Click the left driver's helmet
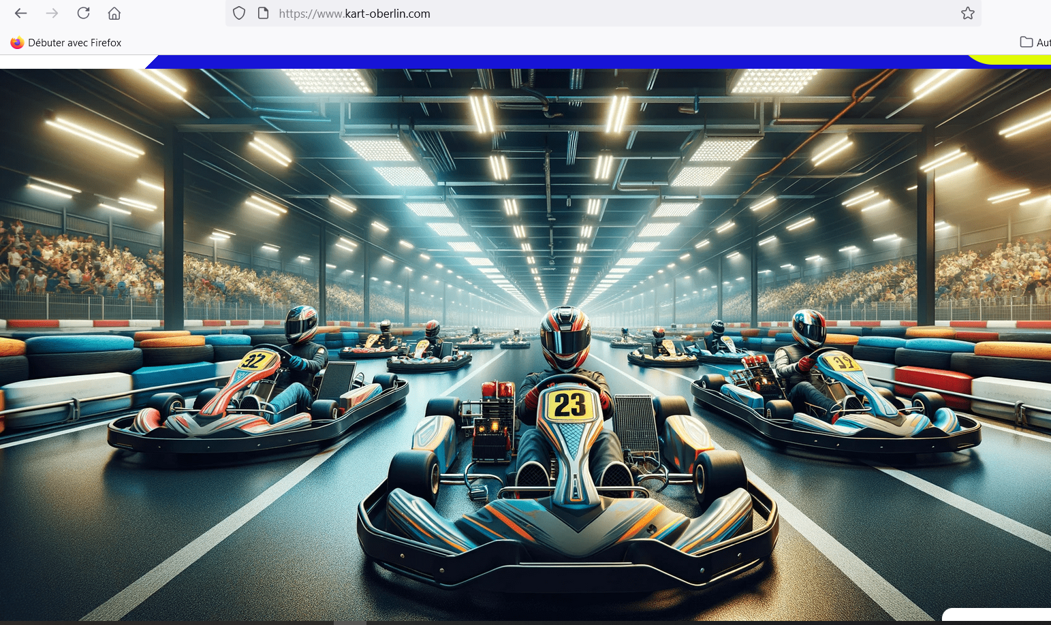Image resolution: width=1051 pixels, height=625 pixels. pos(301,323)
